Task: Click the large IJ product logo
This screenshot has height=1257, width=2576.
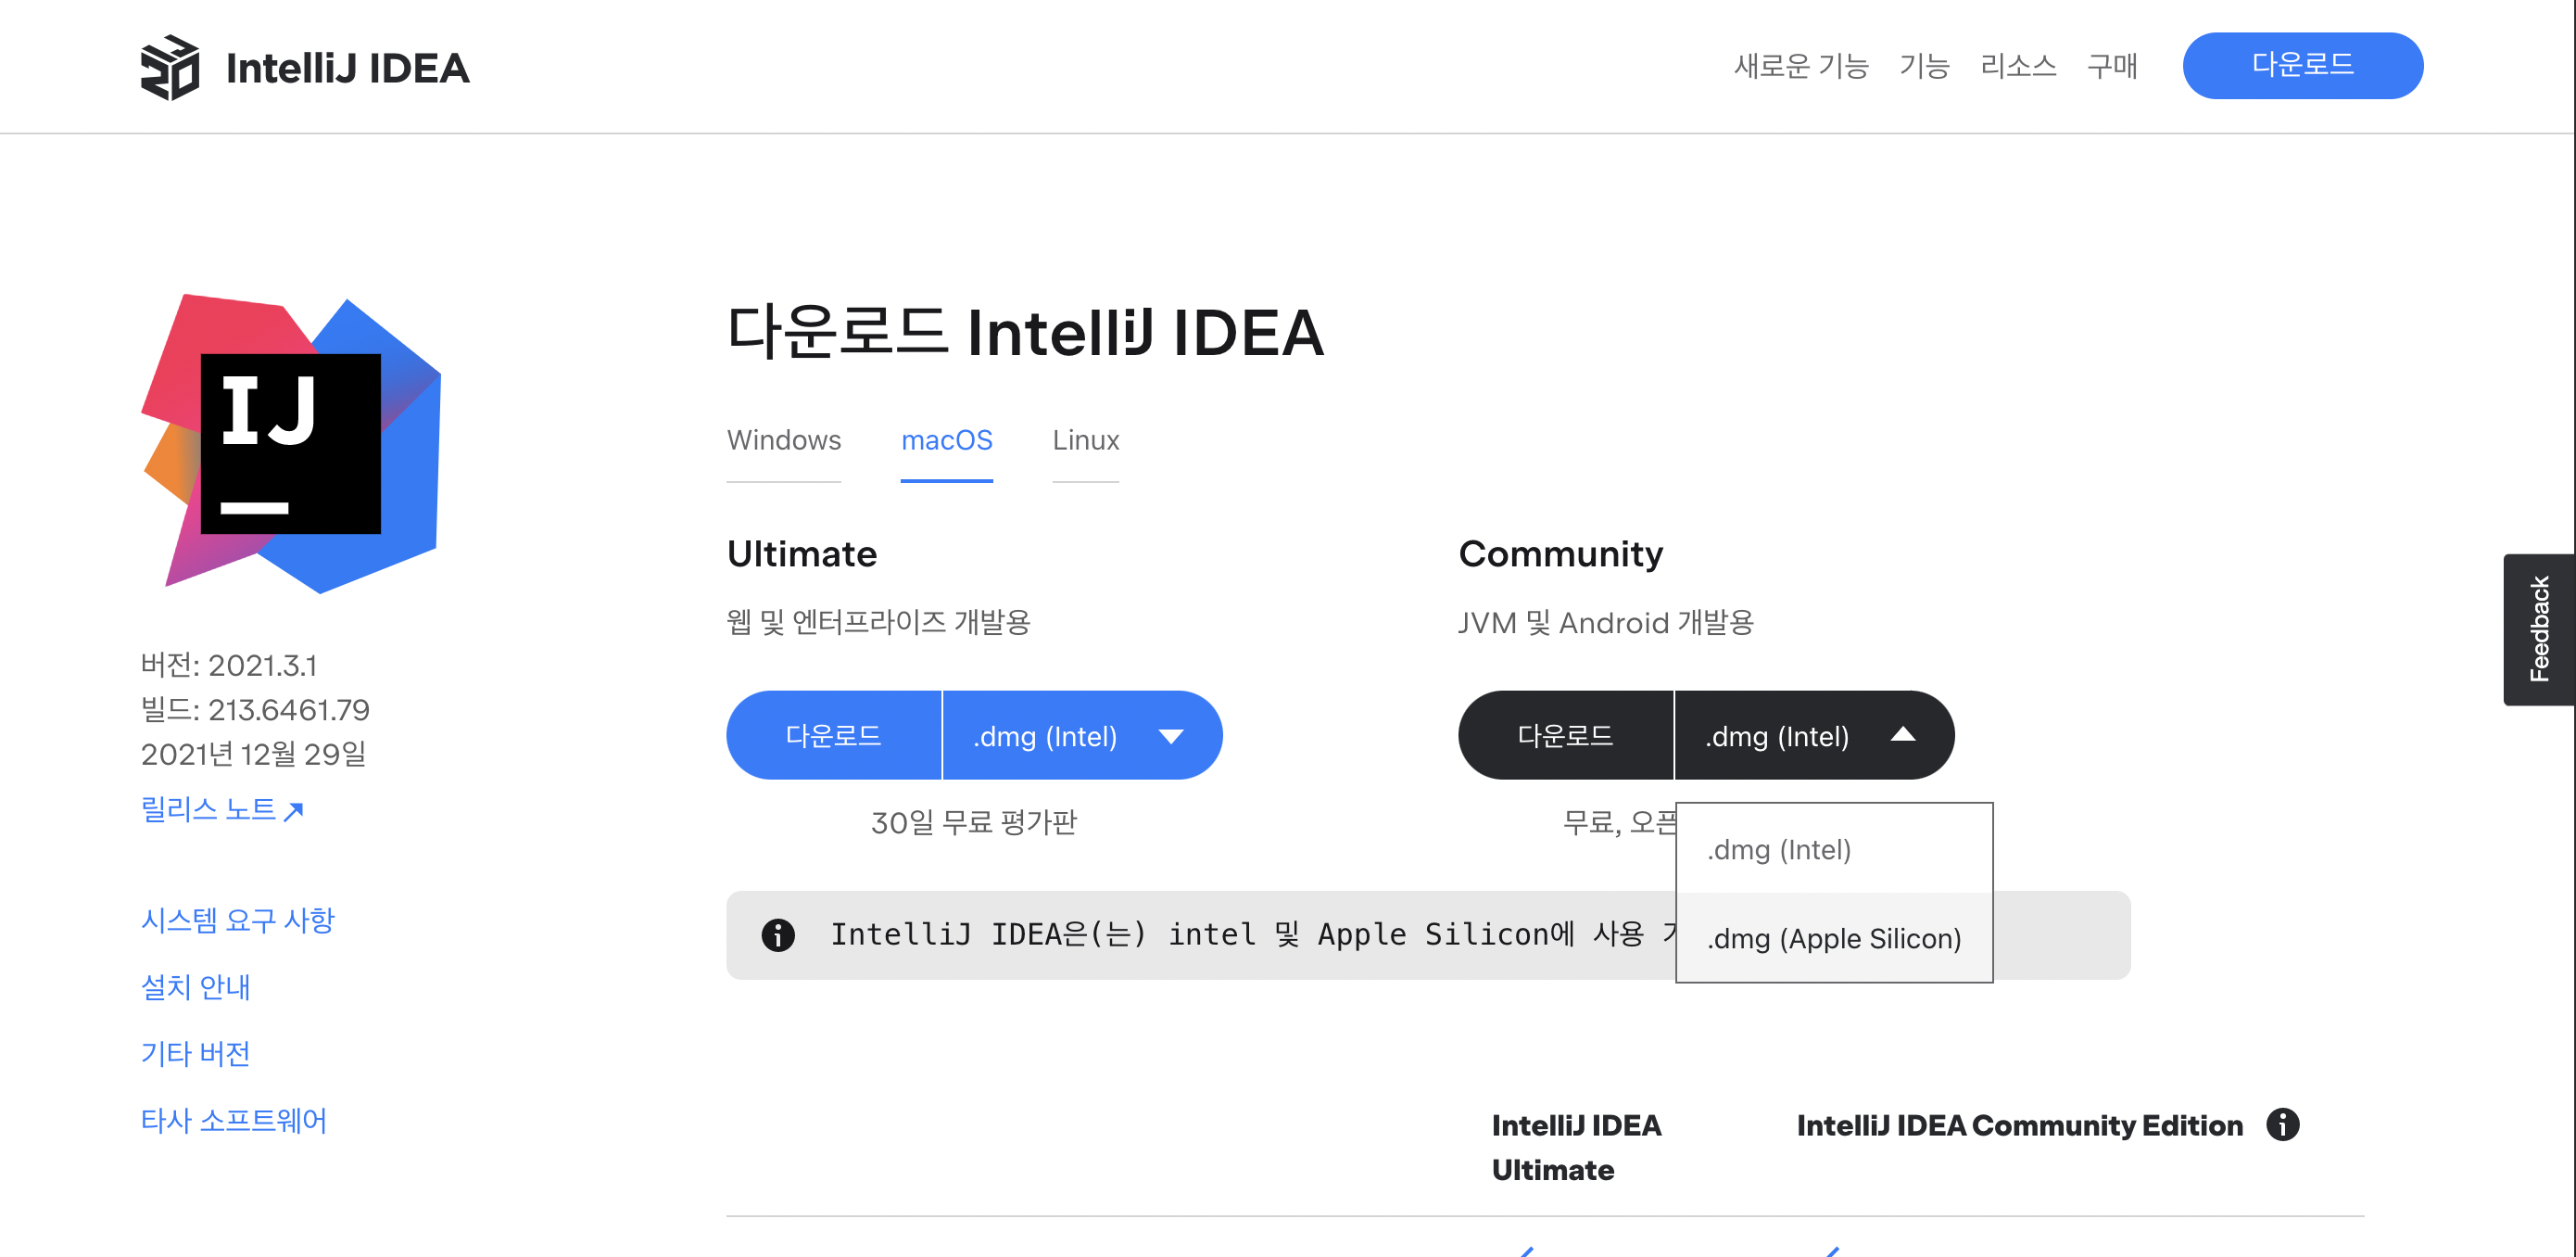Action: 291,443
